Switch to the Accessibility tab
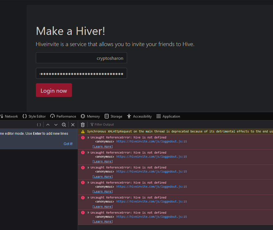This screenshot has width=273, height=230. point(139,116)
